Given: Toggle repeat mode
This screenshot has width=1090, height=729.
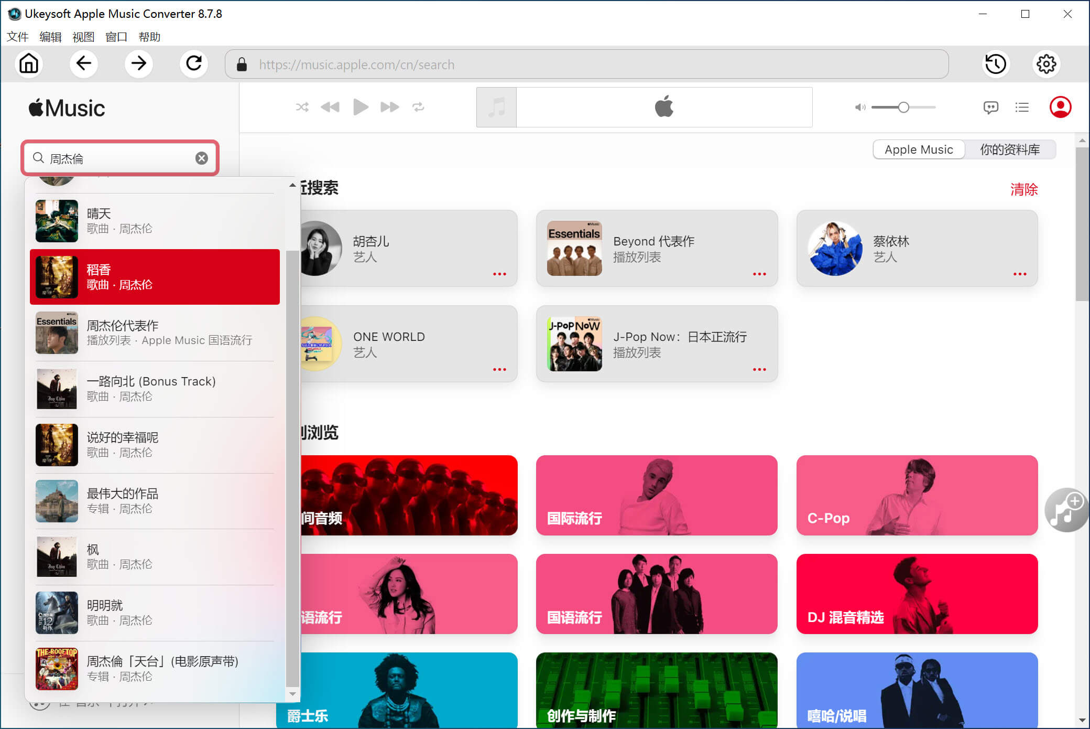Looking at the screenshot, I should click(x=419, y=107).
